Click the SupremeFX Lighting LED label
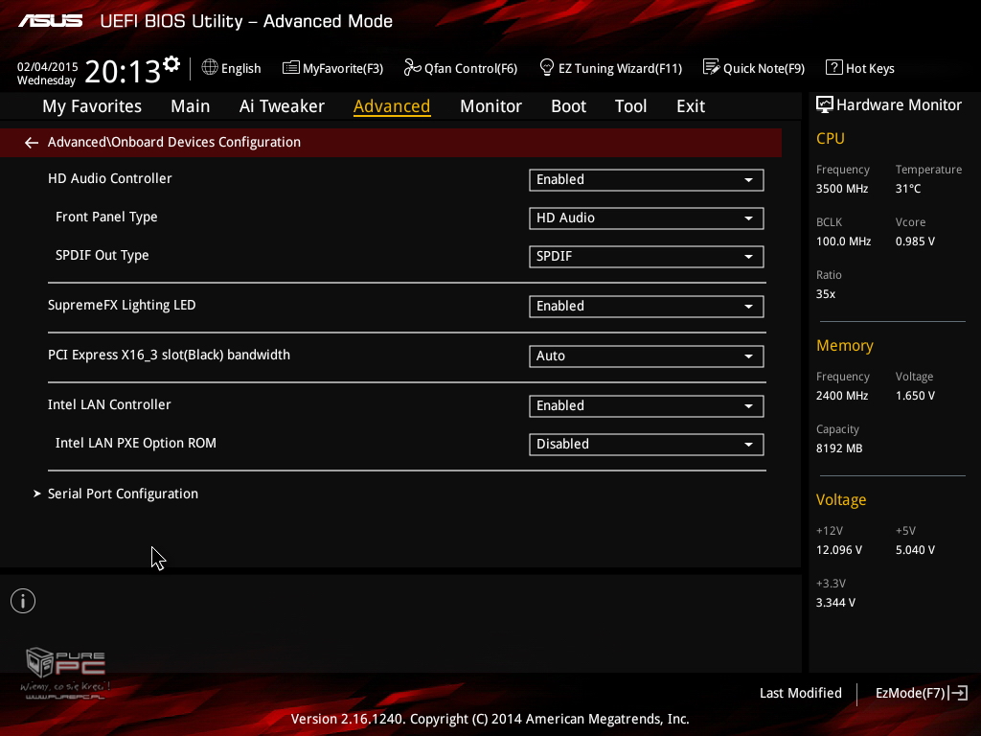The image size is (981, 736). (122, 306)
